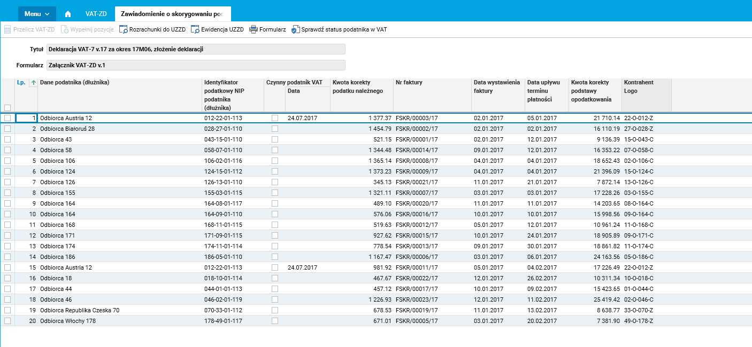Viewport: 752px width, 347px height.
Task: Click the Przelicz VAT-ZD calculator icon
Action: click(x=7, y=30)
